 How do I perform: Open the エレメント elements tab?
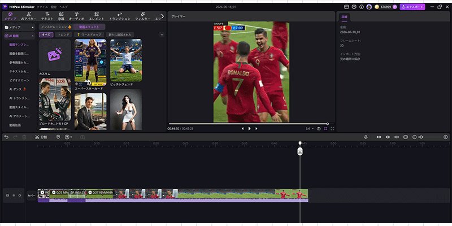pyautogui.click(x=97, y=16)
